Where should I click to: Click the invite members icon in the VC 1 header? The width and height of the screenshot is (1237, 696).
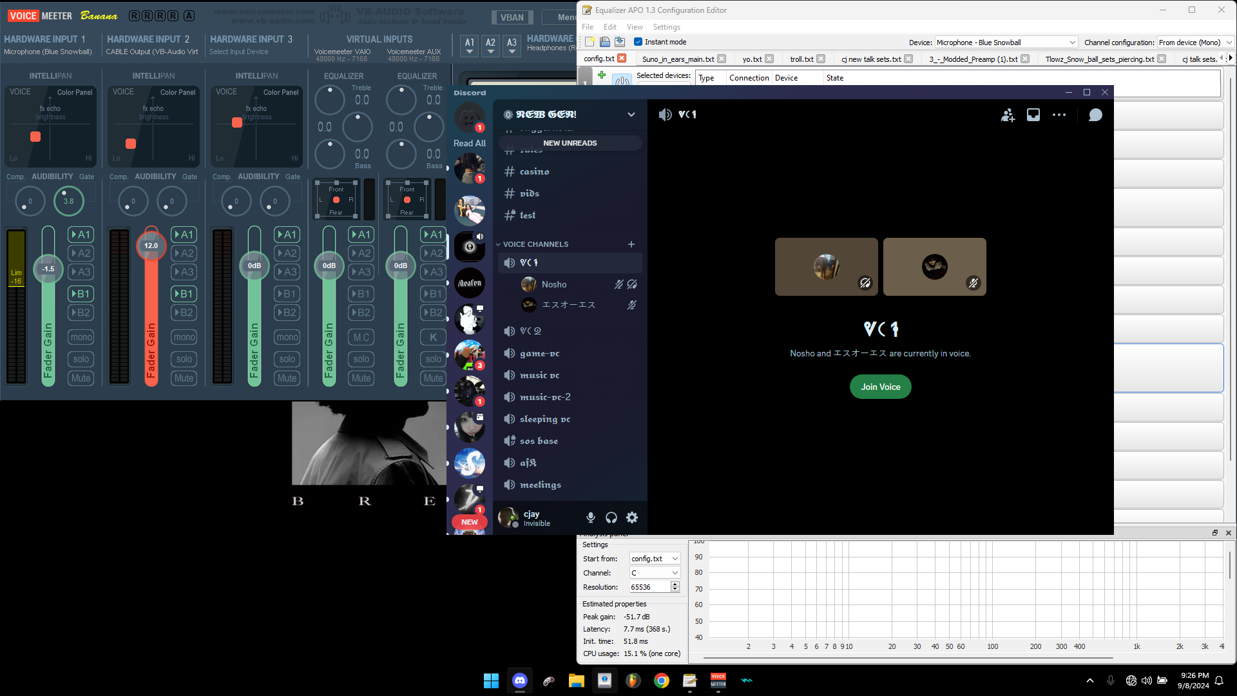coord(1008,115)
